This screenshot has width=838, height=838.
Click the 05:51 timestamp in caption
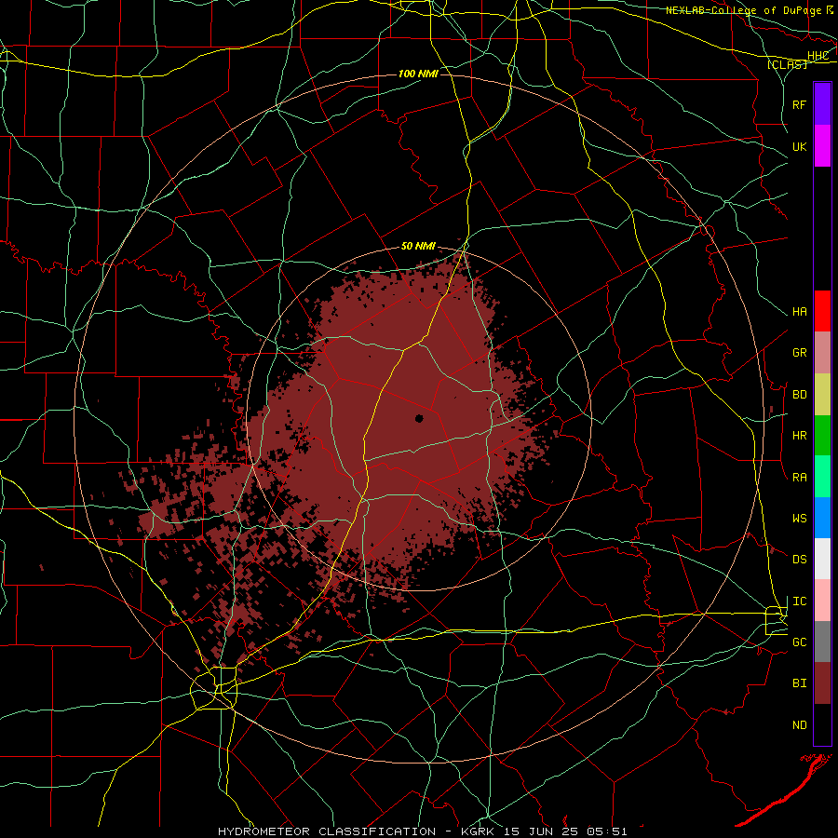coord(609,831)
